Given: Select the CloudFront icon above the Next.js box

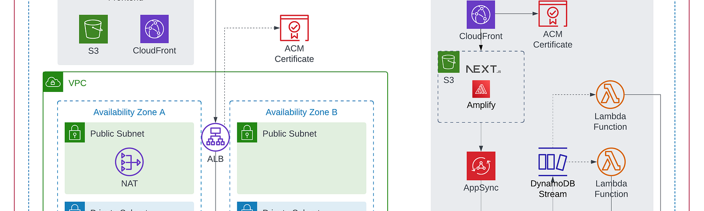Looking at the screenshot, I should pos(481,15).
